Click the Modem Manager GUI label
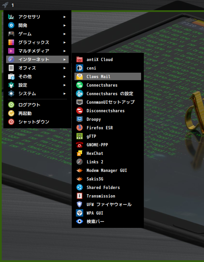The image size is (204, 262). point(107,170)
